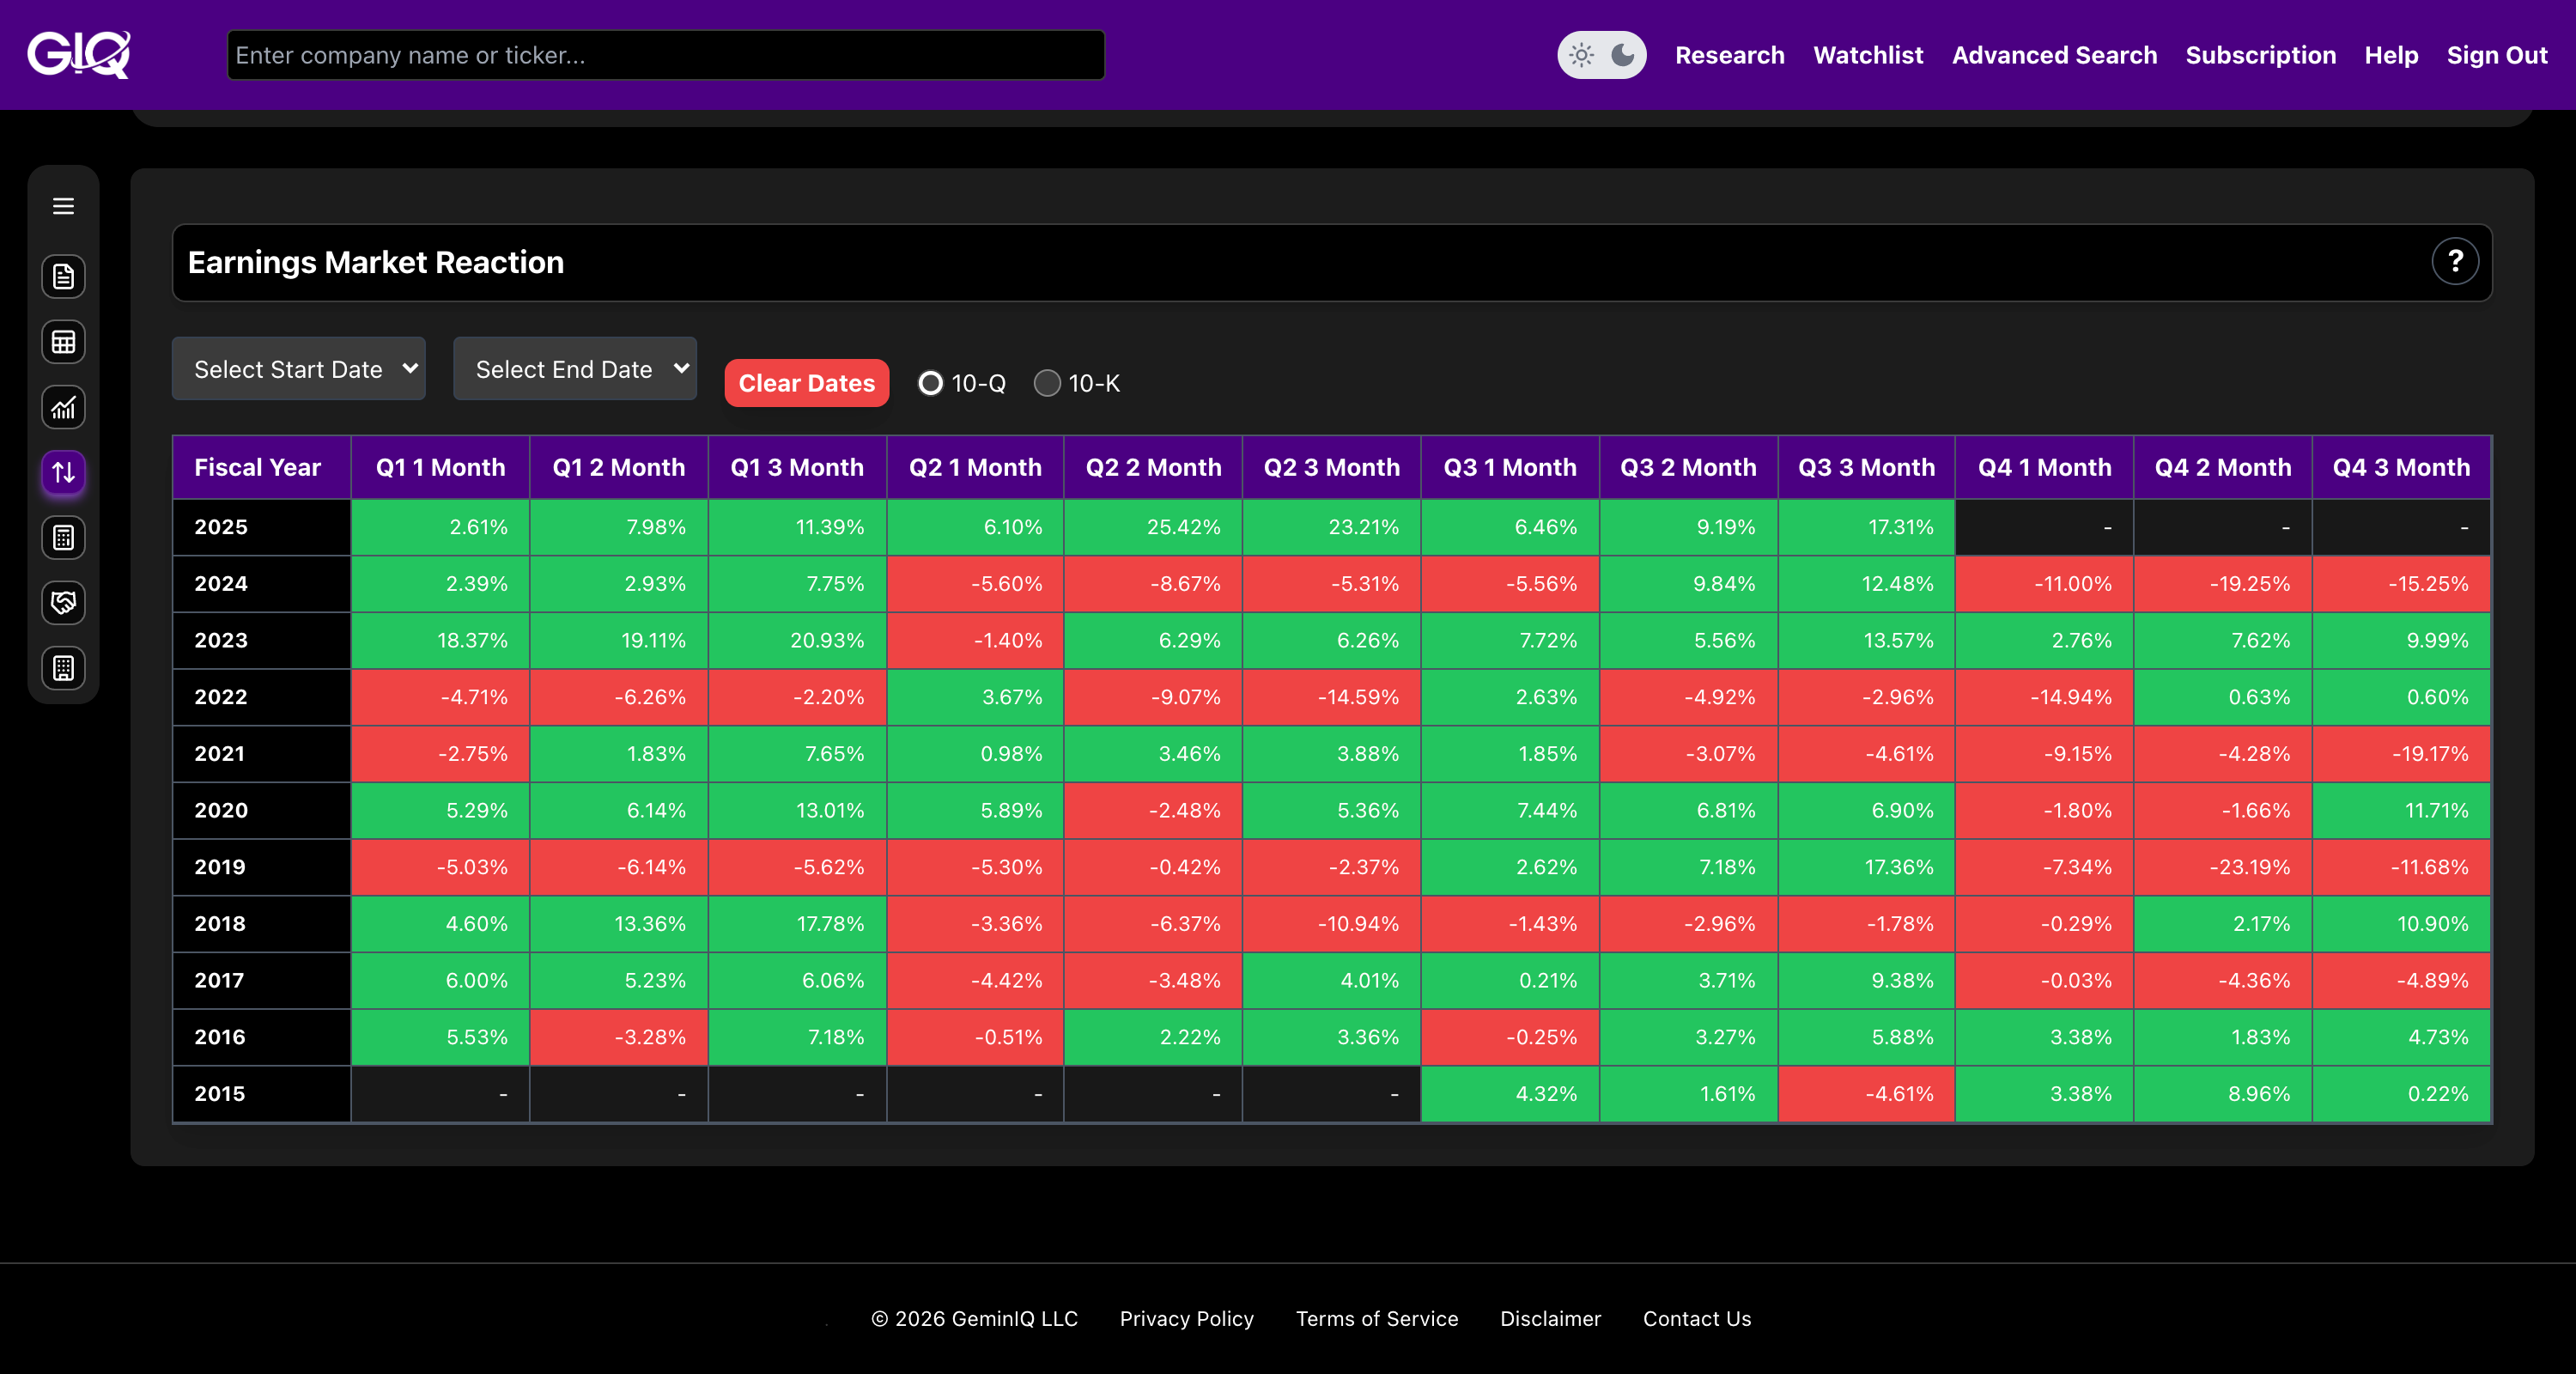
Task: Click the handshake sidebar icon
Action: [63, 603]
